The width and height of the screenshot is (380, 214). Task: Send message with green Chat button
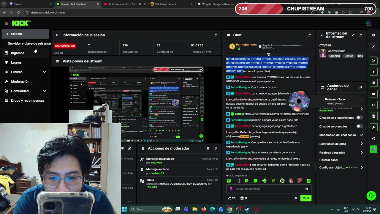pos(306,198)
